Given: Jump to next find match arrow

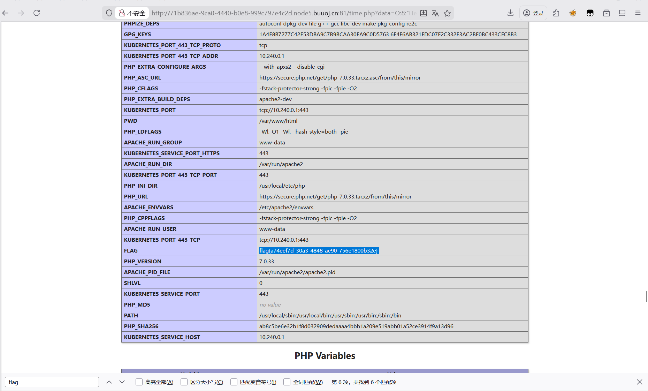Looking at the screenshot, I should pos(122,382).
